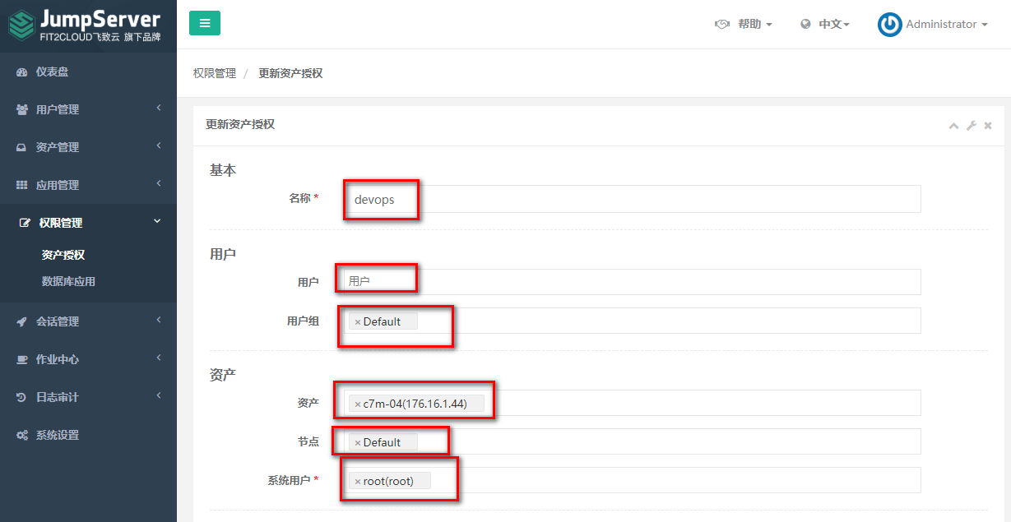
Task: Collapse panel with the up-chevron icon
Action: (x=954, y=126)
